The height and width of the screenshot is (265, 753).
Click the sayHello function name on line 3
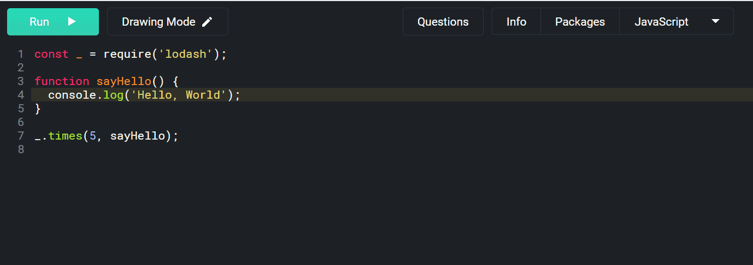pos(124,81)
